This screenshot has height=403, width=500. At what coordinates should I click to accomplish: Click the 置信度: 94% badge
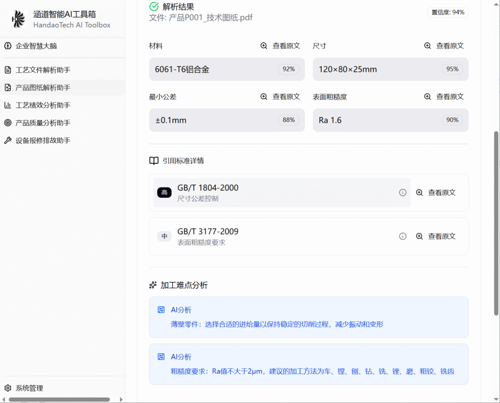448,12
